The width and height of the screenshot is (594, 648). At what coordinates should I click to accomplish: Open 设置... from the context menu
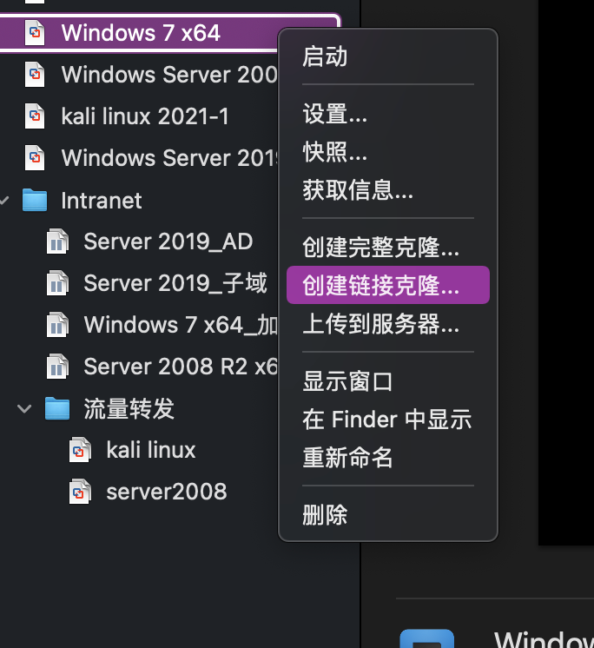coord(388,114)
